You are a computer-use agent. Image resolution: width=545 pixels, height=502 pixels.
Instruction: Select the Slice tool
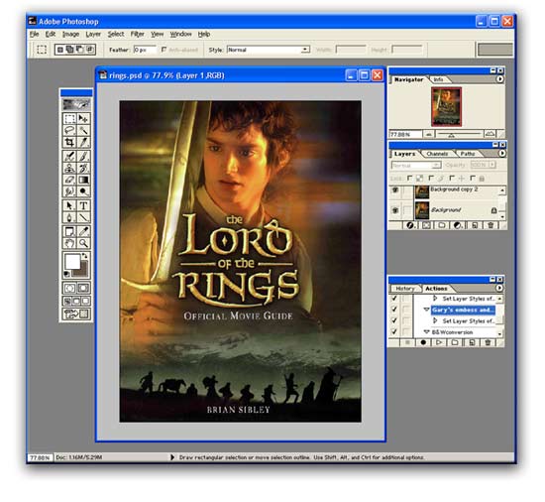coord(83,142)
